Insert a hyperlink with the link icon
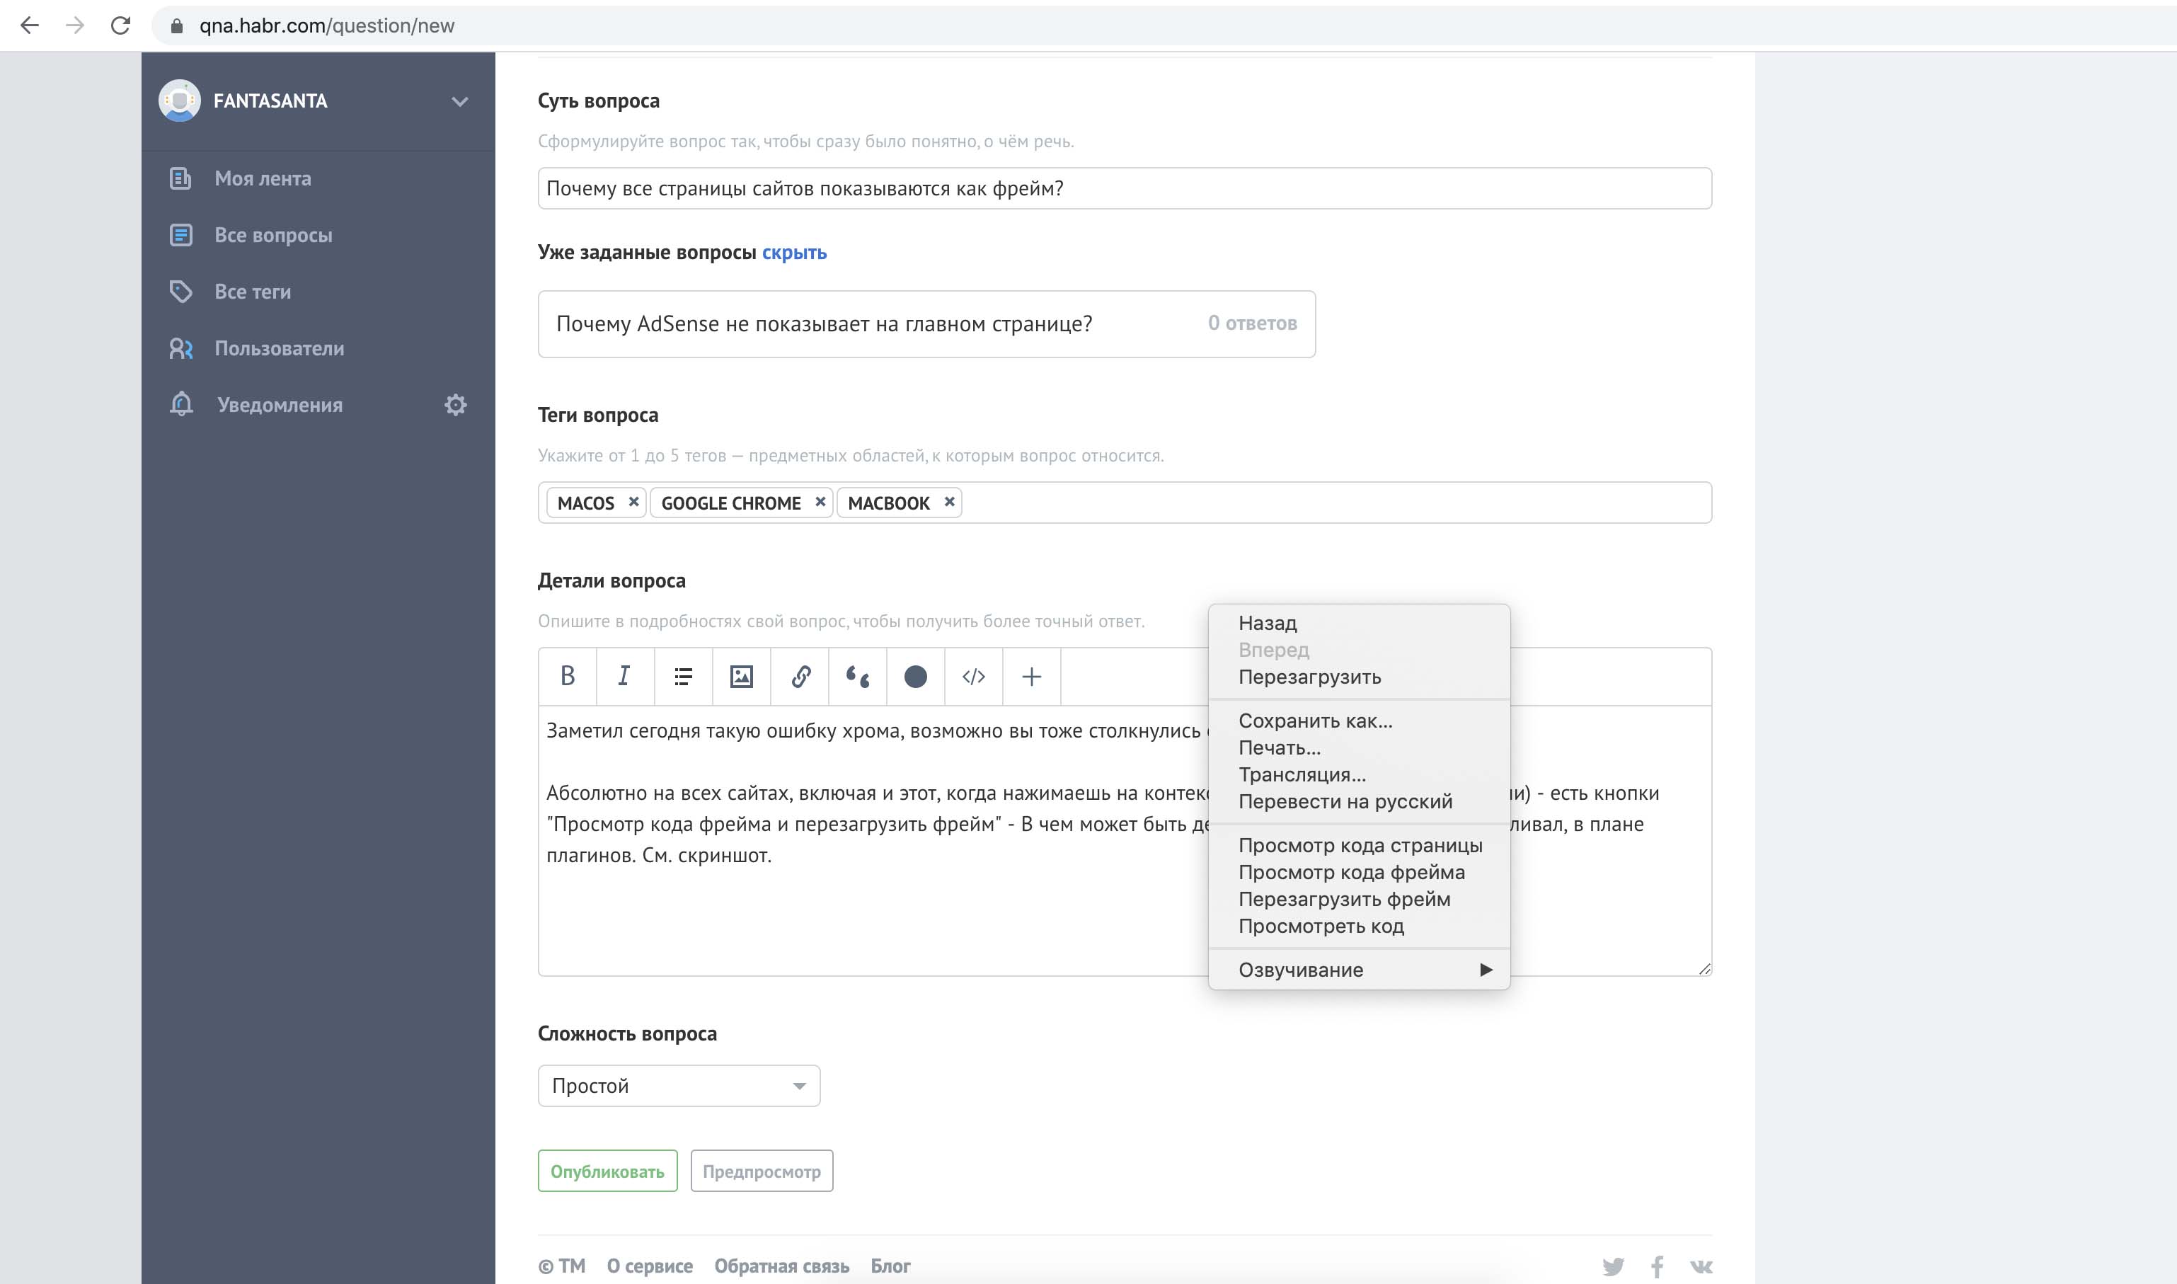2177x1284 pixels. (800, 677)
